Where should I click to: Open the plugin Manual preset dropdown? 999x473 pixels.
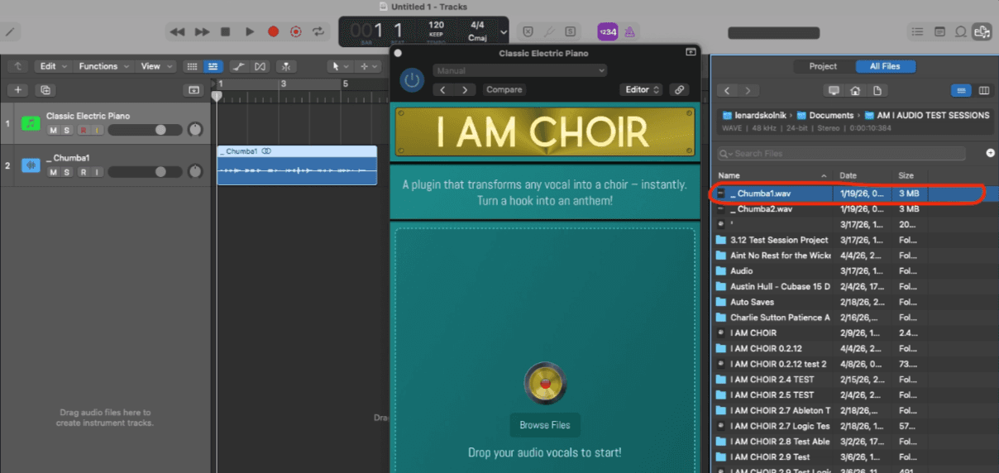point(520,70)
